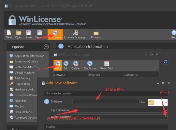Open the Icon dropdown selector
This screenshot has width=176, height=130.
[x=158, y=102]
